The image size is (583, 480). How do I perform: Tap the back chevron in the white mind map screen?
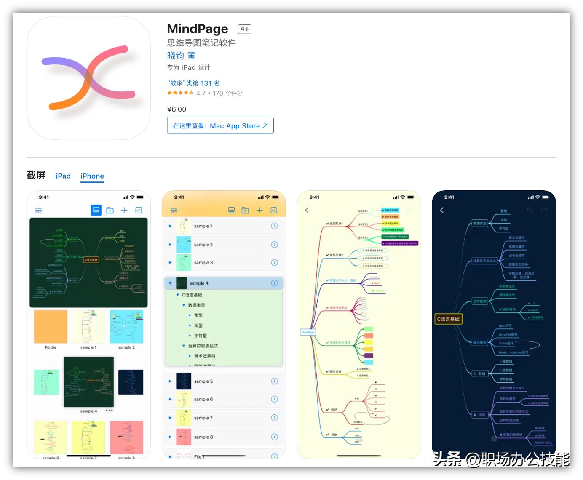coord(307,210)
